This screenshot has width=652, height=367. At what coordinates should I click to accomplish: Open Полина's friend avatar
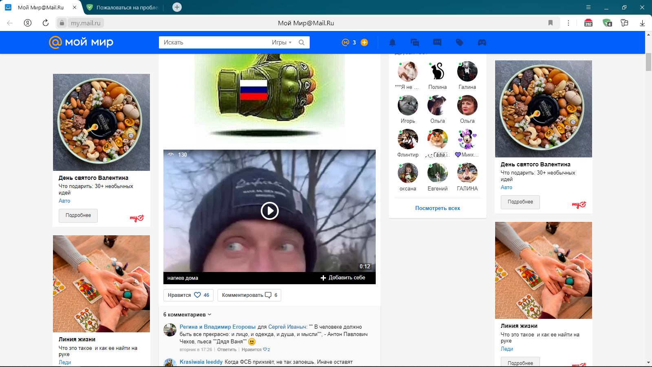(437, 70)
